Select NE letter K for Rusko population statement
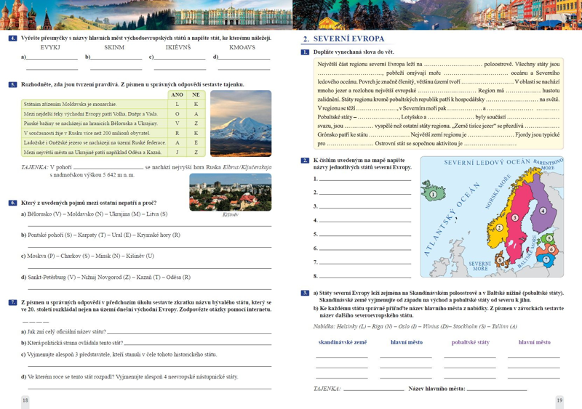Screen dimensions: 582x409 [x=196, y=133]
